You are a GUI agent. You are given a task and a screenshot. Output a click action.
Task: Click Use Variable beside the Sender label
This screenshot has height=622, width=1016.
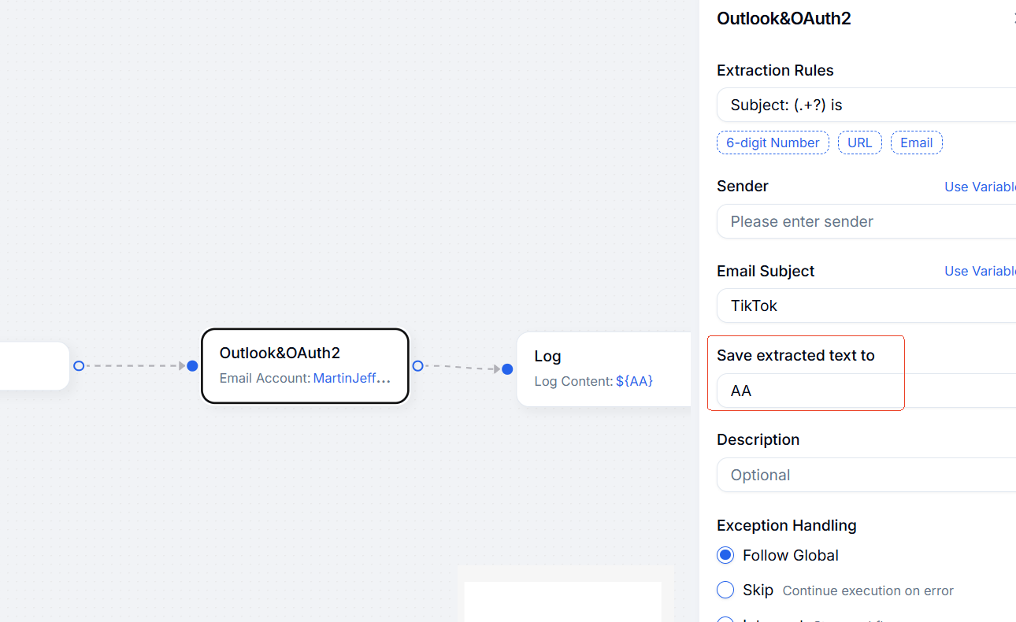[x=980, y=187]
